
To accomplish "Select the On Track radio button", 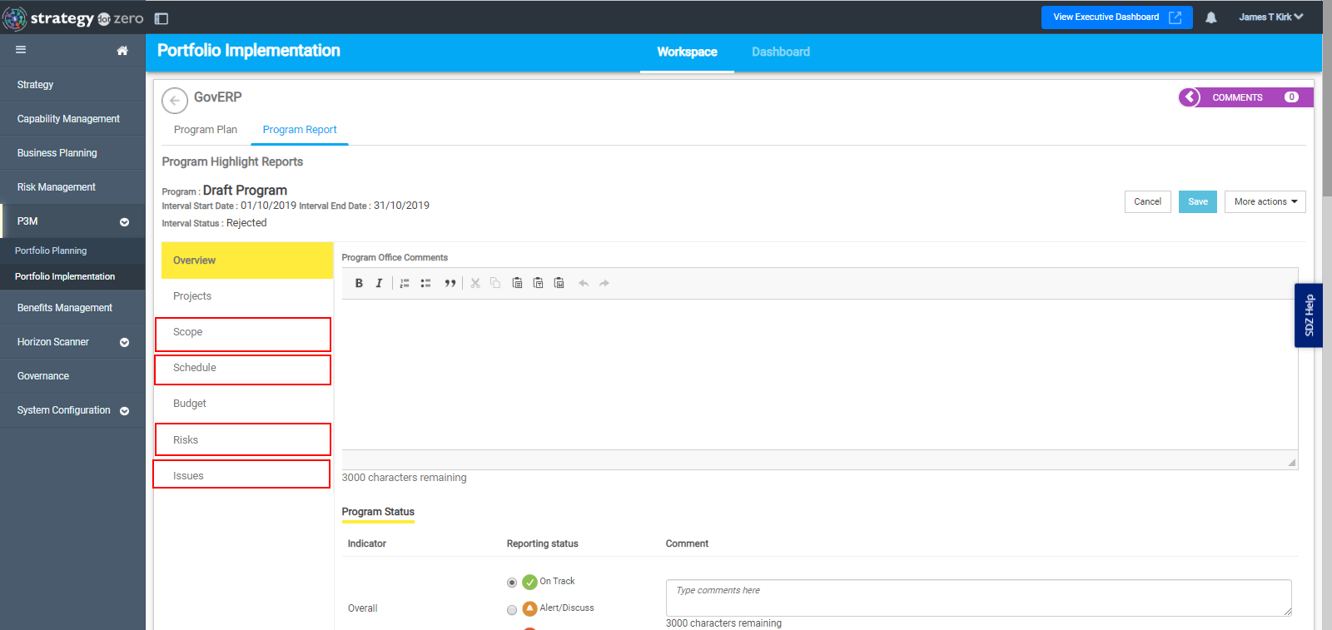I will (x=512, y=583).
